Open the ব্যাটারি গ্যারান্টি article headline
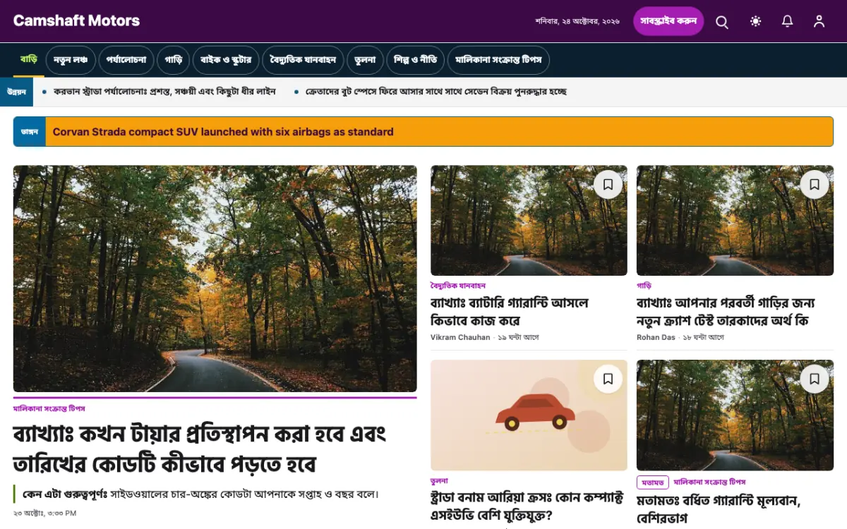The image size is (847, 529). [x=510, y=312]
